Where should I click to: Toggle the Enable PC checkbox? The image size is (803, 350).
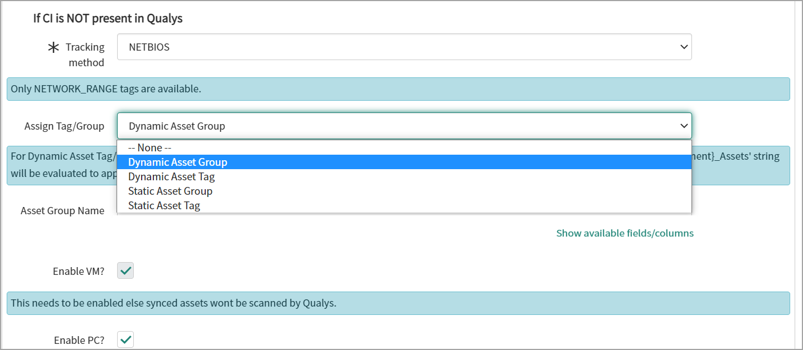[x=125, y=339]
